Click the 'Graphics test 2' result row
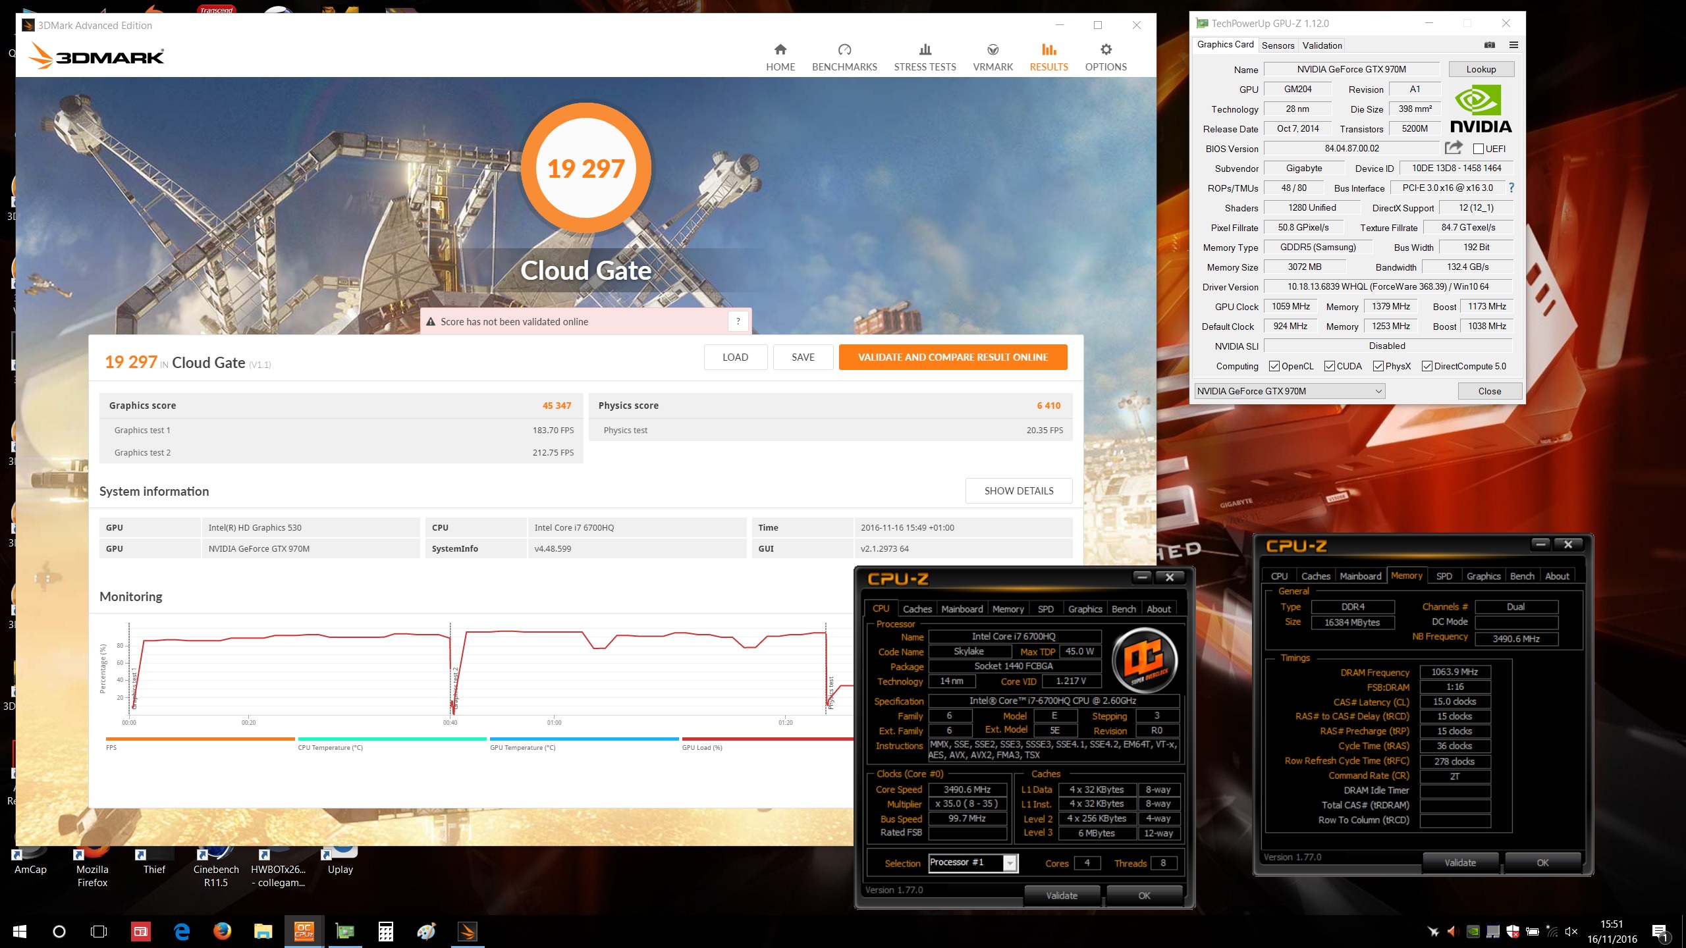The height and width of the screenshot is (948, 1686). coord(341,452)
